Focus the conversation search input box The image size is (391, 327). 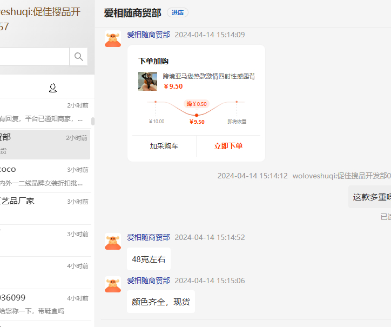(33, 57)
